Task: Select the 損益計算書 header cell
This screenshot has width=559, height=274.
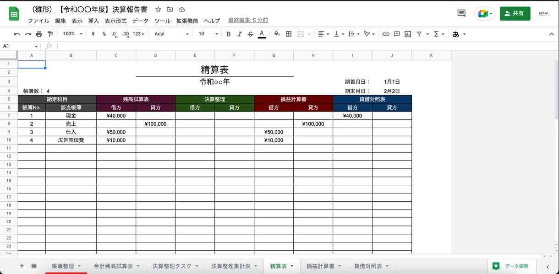Action: pos(294,99)
